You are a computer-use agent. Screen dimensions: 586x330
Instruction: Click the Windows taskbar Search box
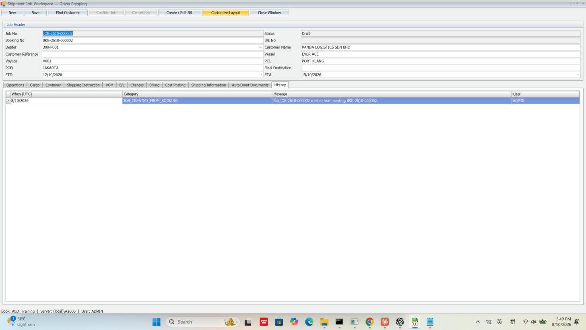click(202, 322)
